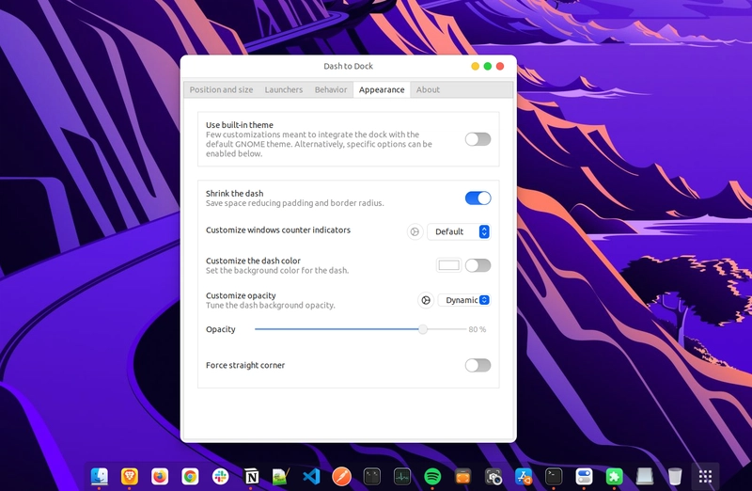Turn off Shrink the dash switch
The height and width of the screenshot is (491, 752).
point(478,198)
